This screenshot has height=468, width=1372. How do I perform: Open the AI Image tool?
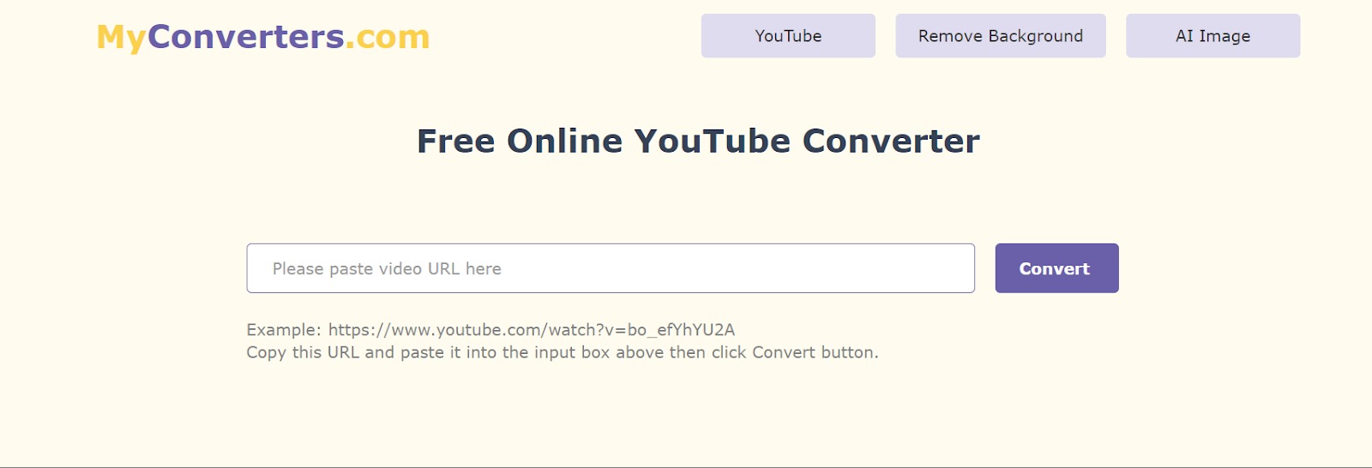[1213, 36]
